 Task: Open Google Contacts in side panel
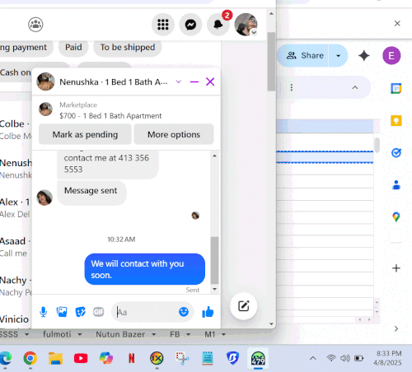point(396,185)
